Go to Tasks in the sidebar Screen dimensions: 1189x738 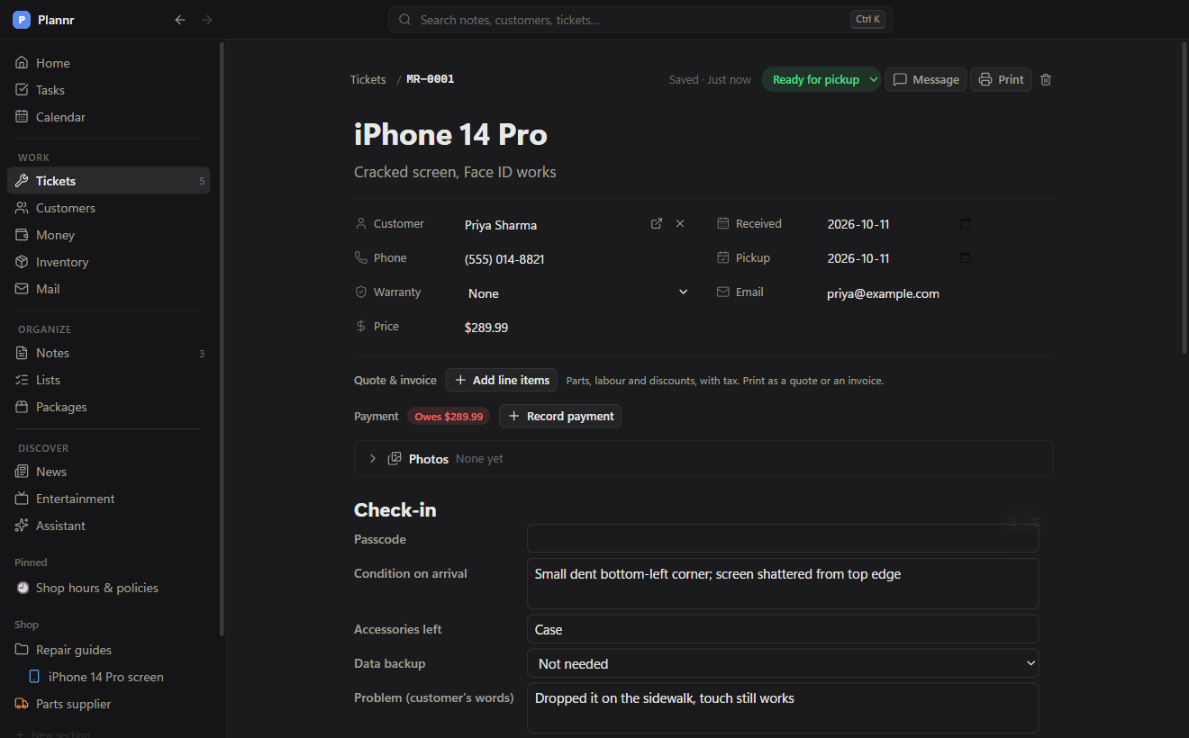[x=109, y=90]
